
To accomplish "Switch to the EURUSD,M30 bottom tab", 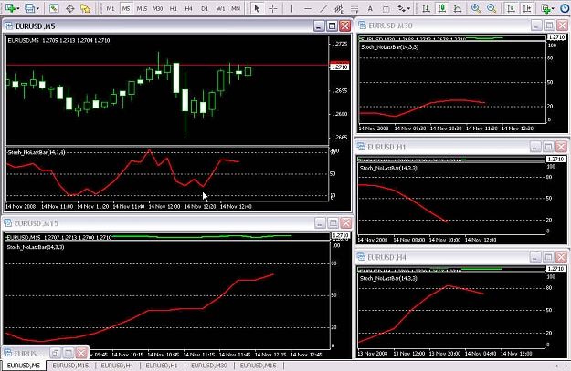I will (x=209, y=366).
